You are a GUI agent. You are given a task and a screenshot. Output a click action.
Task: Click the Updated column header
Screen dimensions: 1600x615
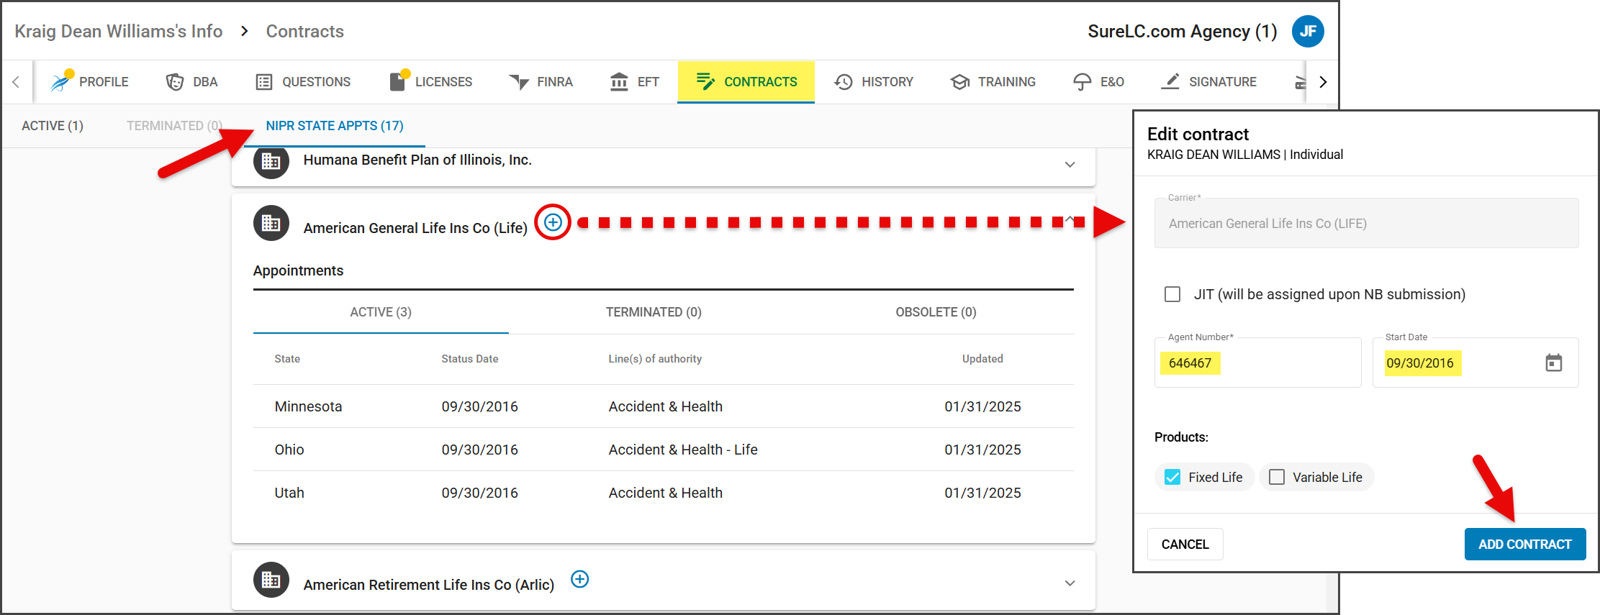(982, 359)
